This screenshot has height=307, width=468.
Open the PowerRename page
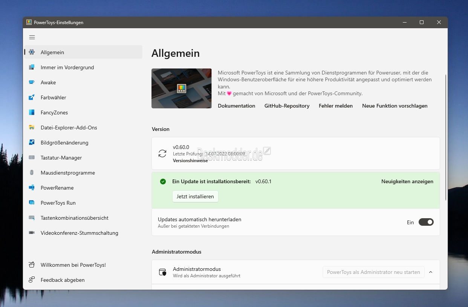tap(83, 188)
